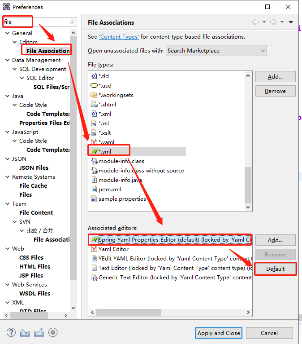Click the Help question mark icon
The image size is (302, 344).
pos(11,332)
